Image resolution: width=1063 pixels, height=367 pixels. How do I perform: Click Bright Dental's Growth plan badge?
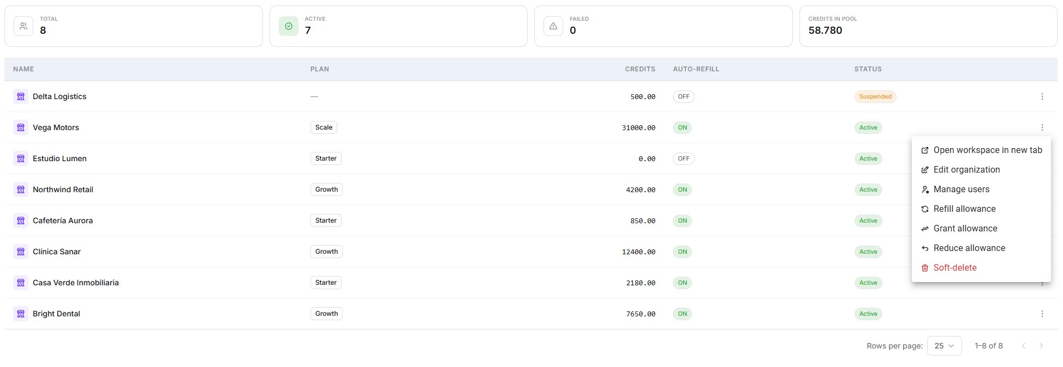click(326, 314)
